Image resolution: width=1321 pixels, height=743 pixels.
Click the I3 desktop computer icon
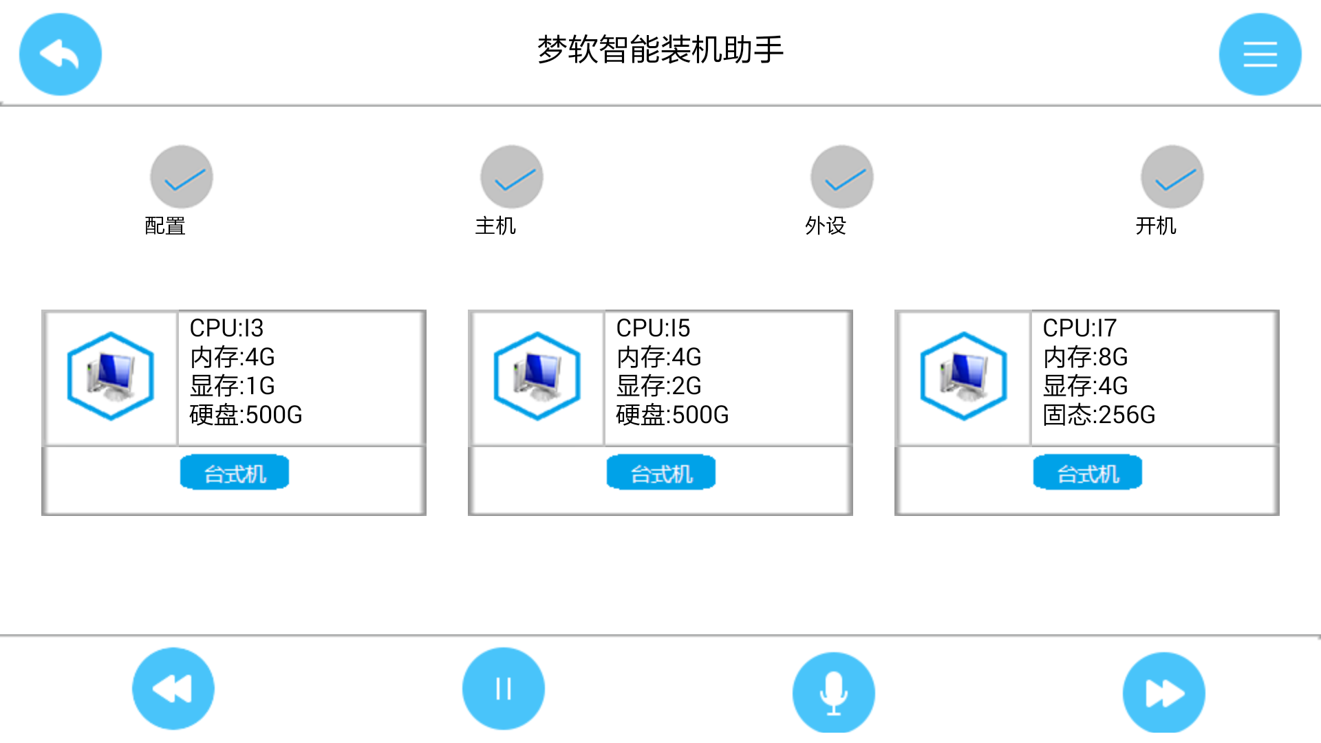[111, 376]
